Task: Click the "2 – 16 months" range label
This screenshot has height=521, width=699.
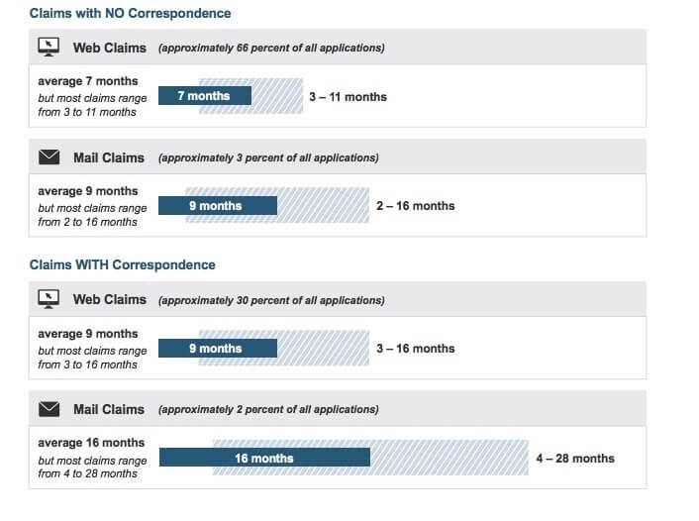Action: pyautogui.click(x=415, y=206)
